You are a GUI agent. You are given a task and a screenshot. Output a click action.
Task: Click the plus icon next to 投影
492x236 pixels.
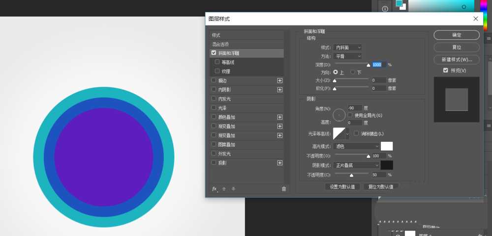click(x=280, y=163)
